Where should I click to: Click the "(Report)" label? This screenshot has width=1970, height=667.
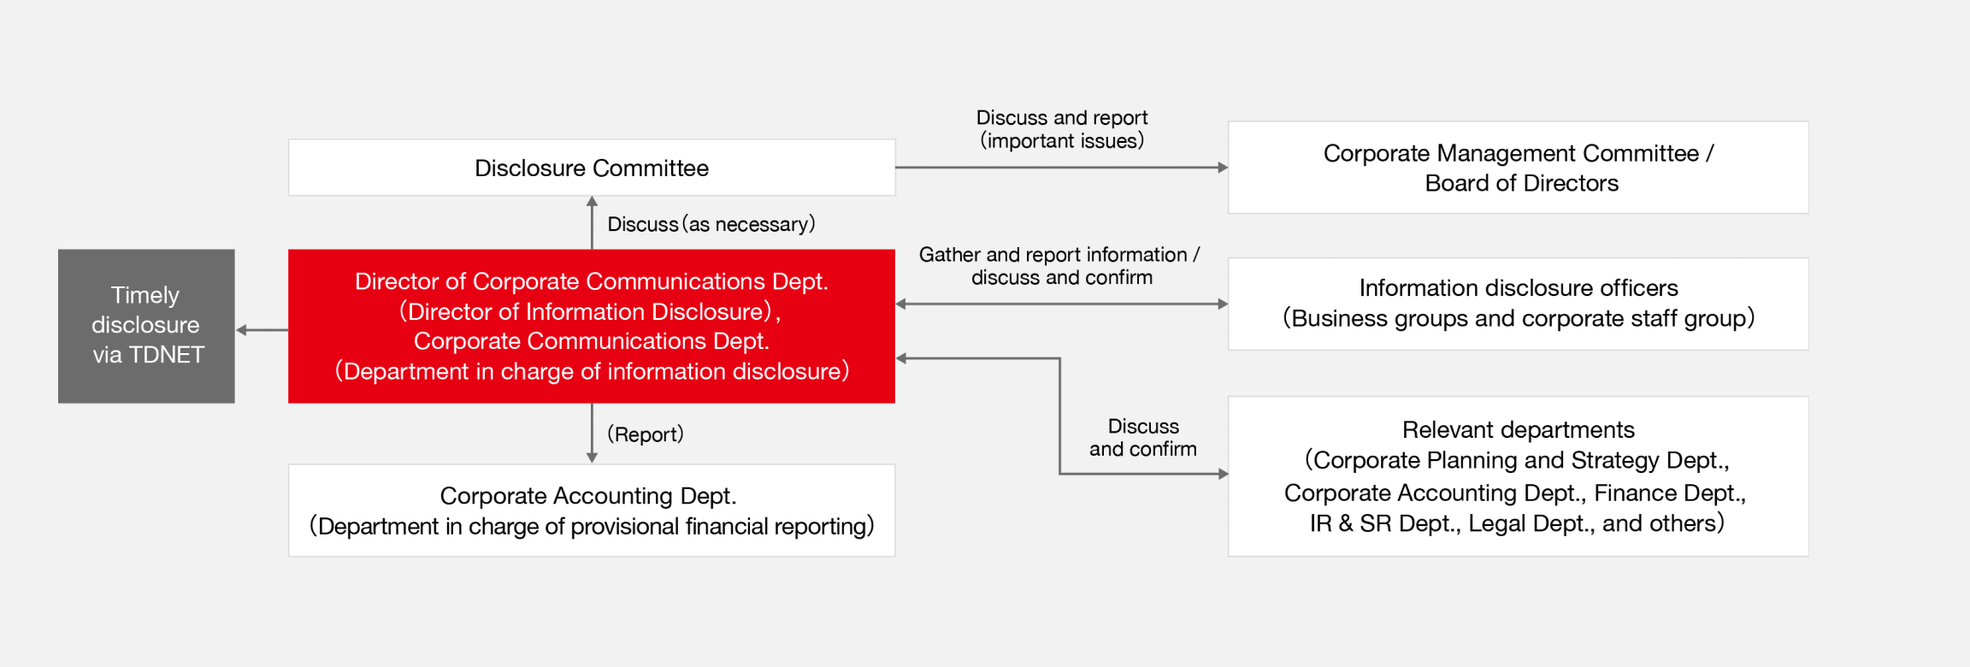(x=645, y=434)
